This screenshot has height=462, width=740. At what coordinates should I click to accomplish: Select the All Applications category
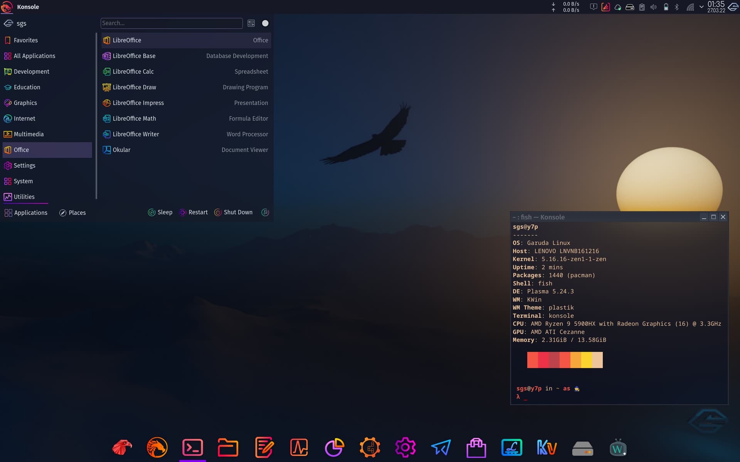coord(47,56)
